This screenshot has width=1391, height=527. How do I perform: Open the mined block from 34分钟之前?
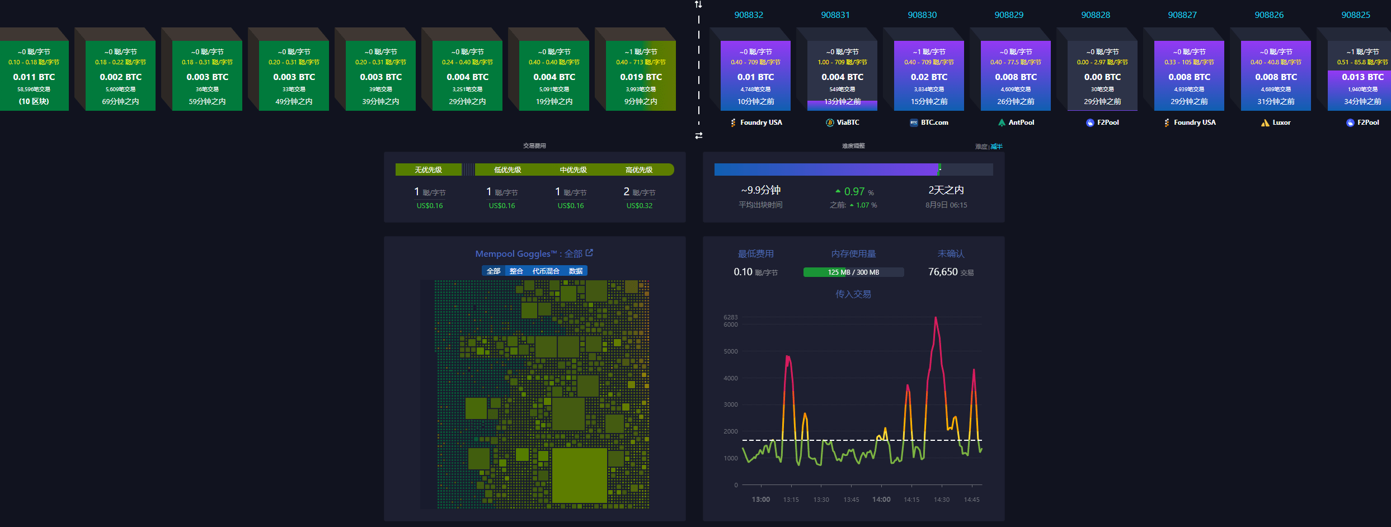pyautogui.click(x=1360, y=76)
